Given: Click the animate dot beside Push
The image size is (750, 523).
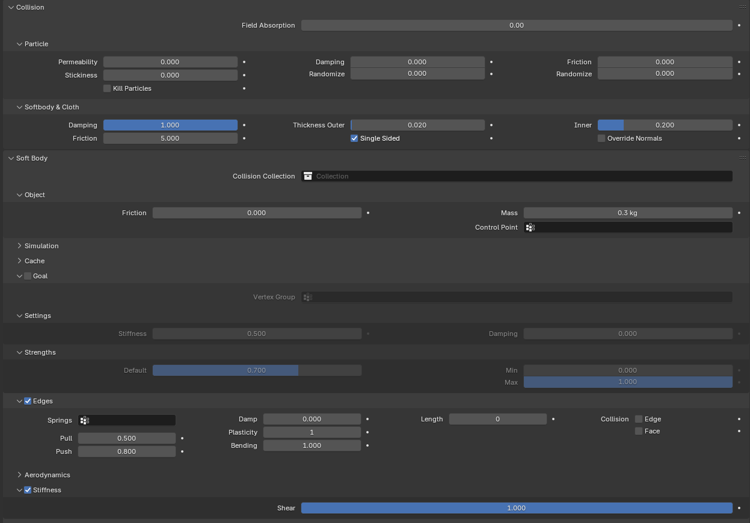Looking at the screenshot, I should click(x=182, y=451).
